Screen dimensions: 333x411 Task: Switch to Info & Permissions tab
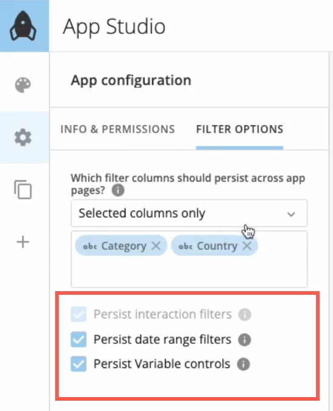(118, 129)
